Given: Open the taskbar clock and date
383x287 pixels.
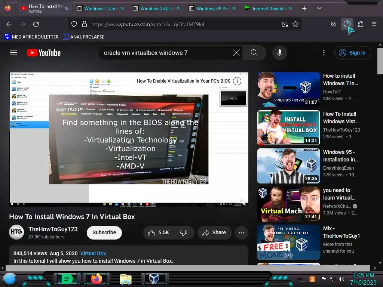Looking at the screenshot, I should [363, 279].
